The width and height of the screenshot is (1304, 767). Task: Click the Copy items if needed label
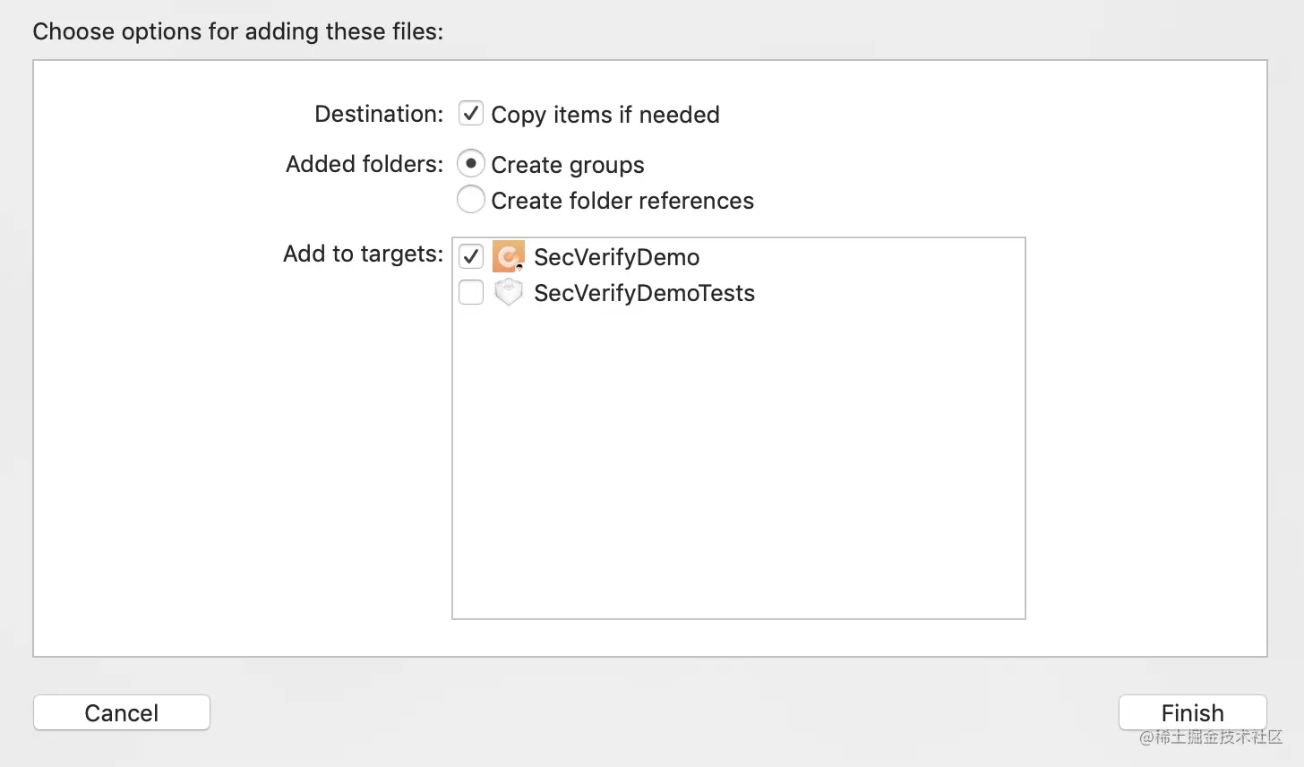tap(605, 115)
